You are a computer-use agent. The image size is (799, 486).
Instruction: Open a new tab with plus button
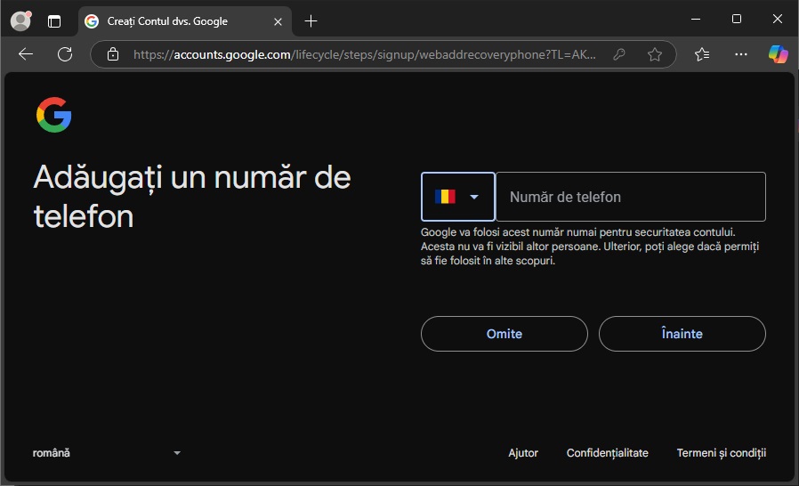tap(311, 20)
